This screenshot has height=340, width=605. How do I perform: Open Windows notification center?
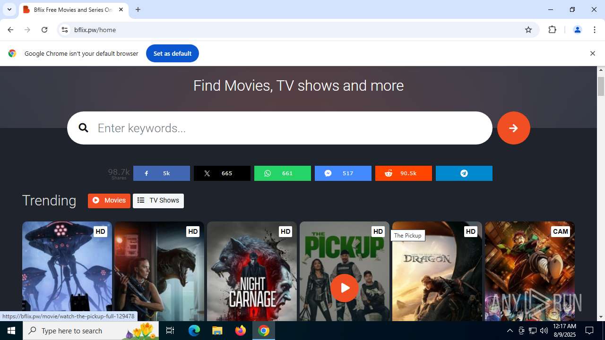pos(589,331)
